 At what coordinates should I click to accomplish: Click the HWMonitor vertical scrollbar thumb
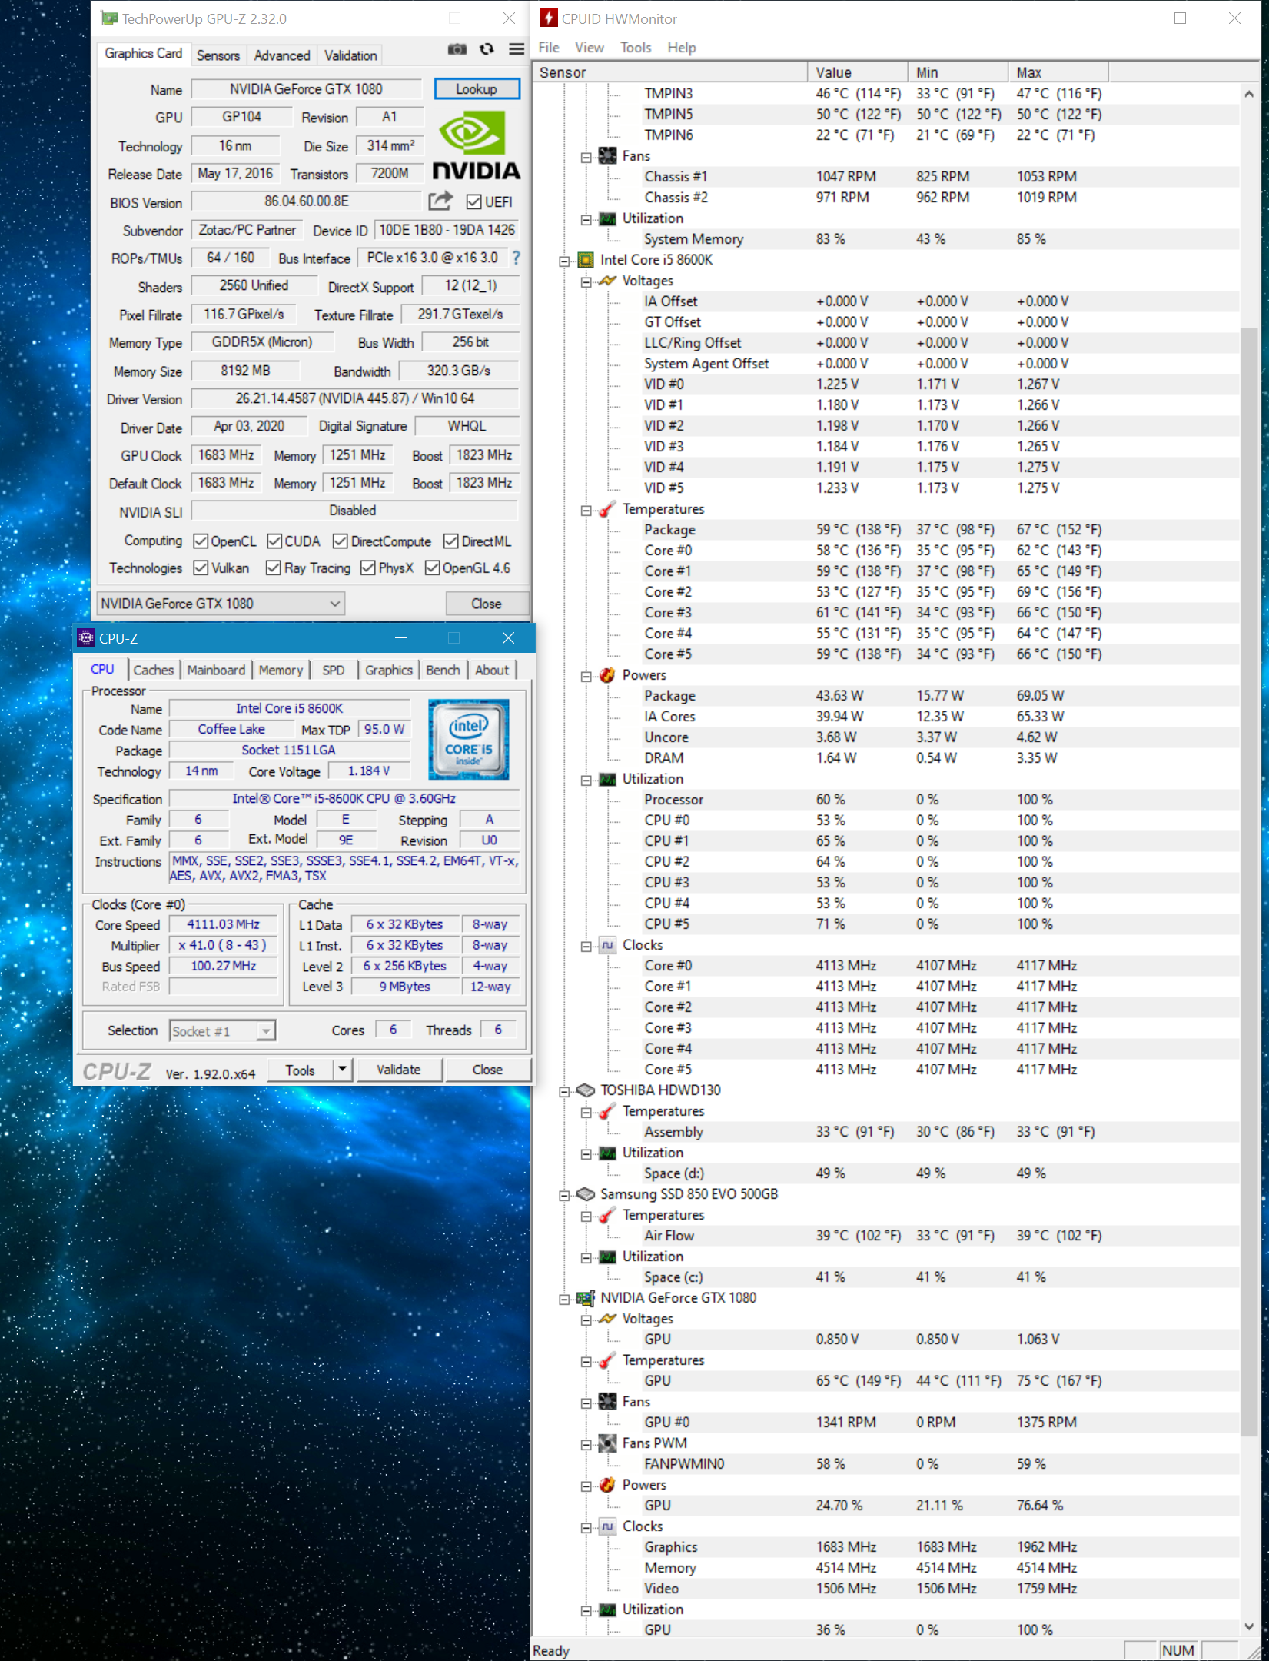[1249, 881]
